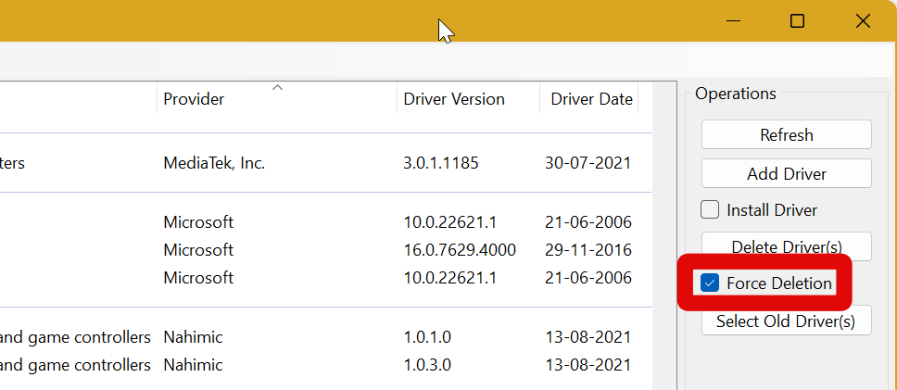Click Delete Driver(s) in Operations
The height and width of the screenshot is (390, 897).
[786, 246]
